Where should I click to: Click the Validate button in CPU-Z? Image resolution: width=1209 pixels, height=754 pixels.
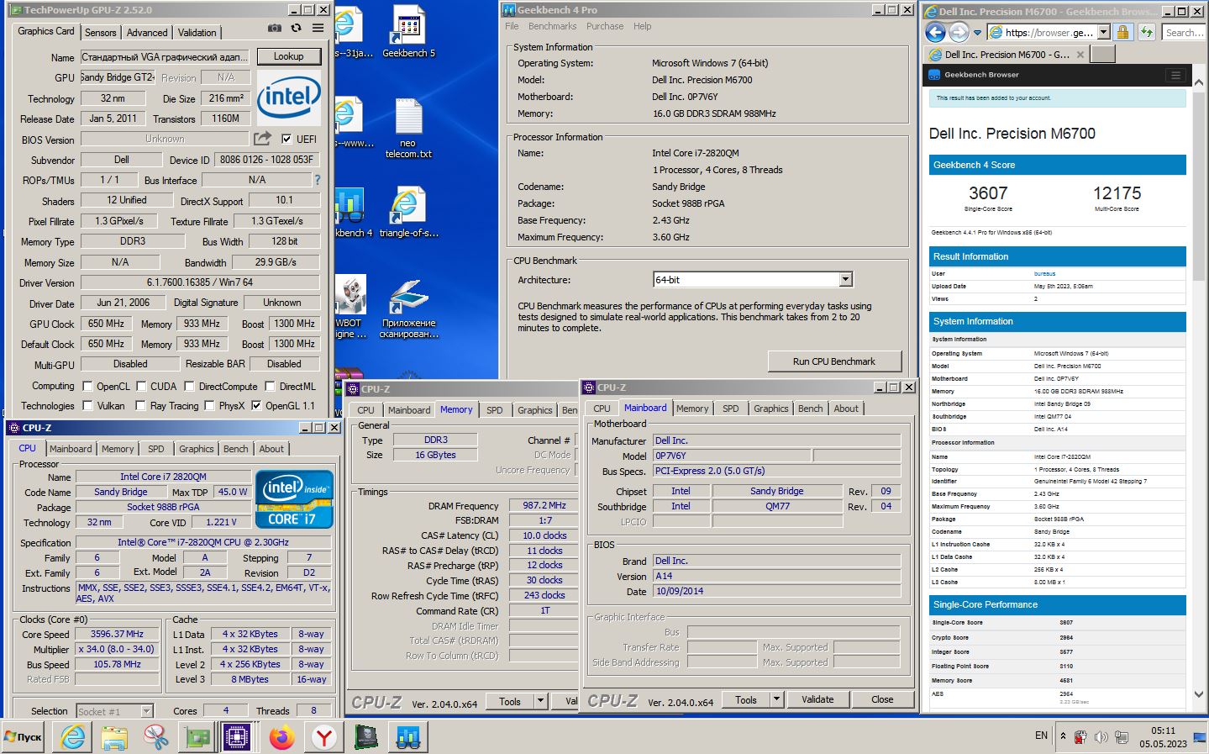[817, 699]
